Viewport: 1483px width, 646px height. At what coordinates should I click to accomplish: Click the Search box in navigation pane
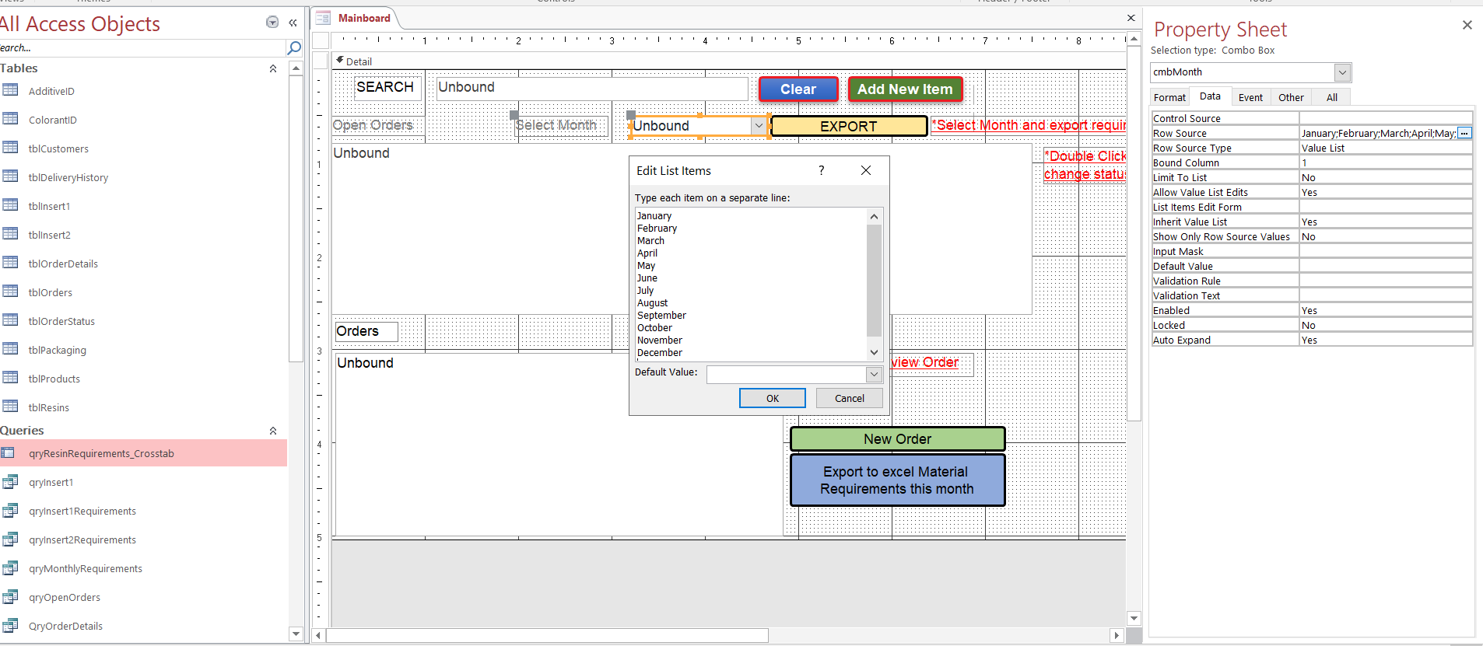(x=142, y=48)
